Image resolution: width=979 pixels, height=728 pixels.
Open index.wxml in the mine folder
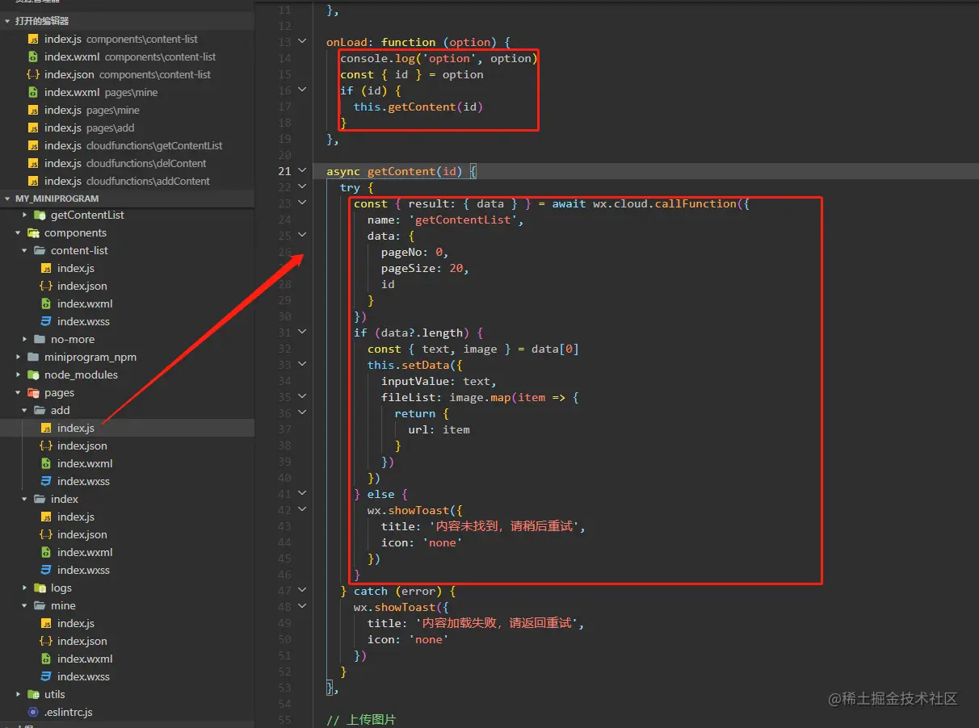point(127,659)
